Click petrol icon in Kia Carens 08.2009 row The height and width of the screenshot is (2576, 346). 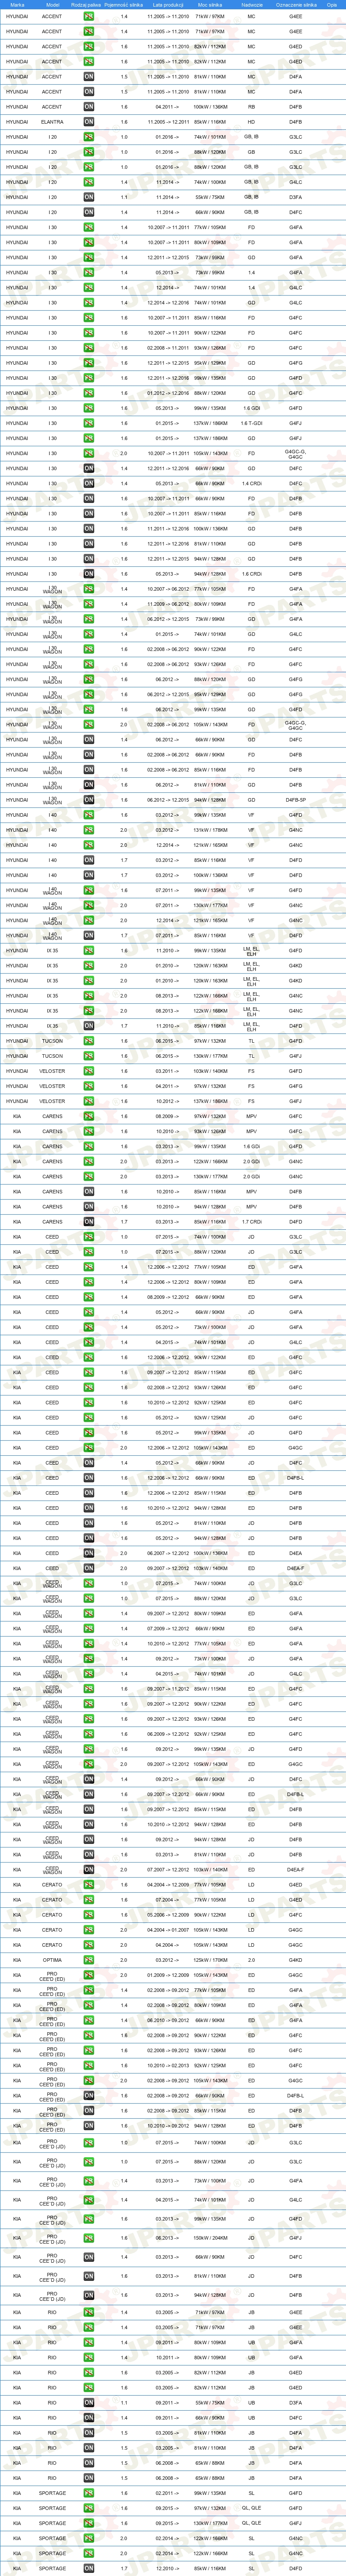pyautogui.click(x=89, y=1116)
